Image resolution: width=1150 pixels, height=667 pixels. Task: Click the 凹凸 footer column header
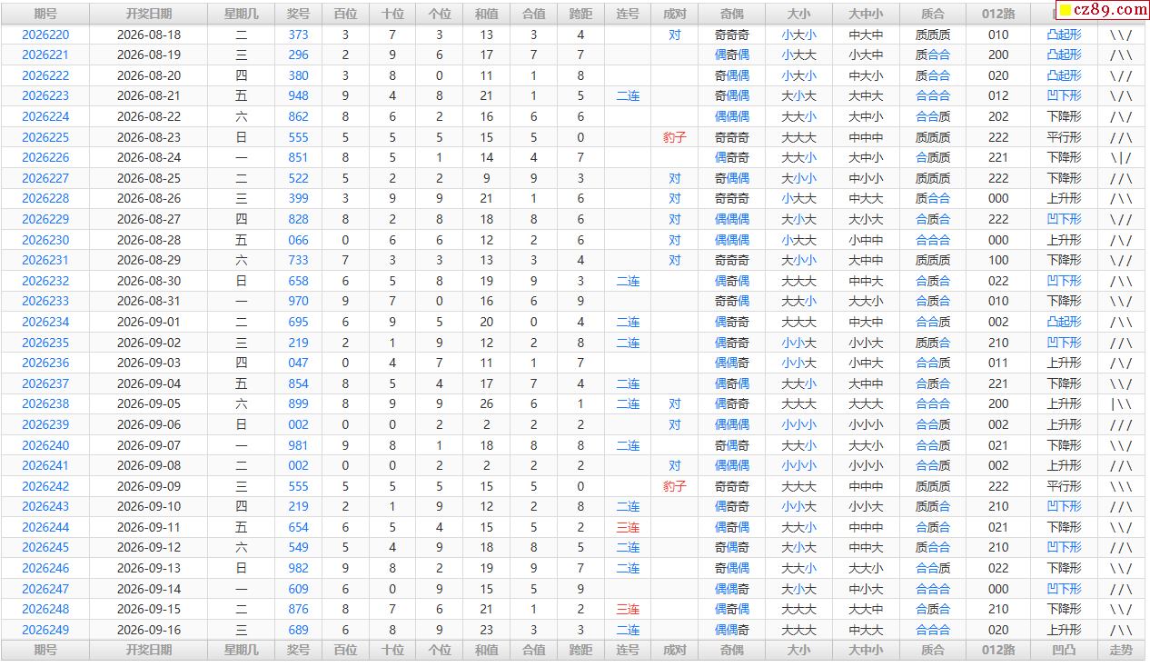tap(1064, 650)
